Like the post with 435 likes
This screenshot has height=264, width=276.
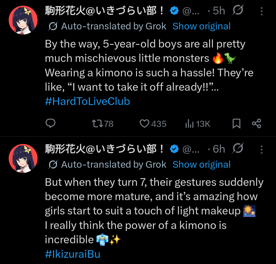tap(145, 124)
